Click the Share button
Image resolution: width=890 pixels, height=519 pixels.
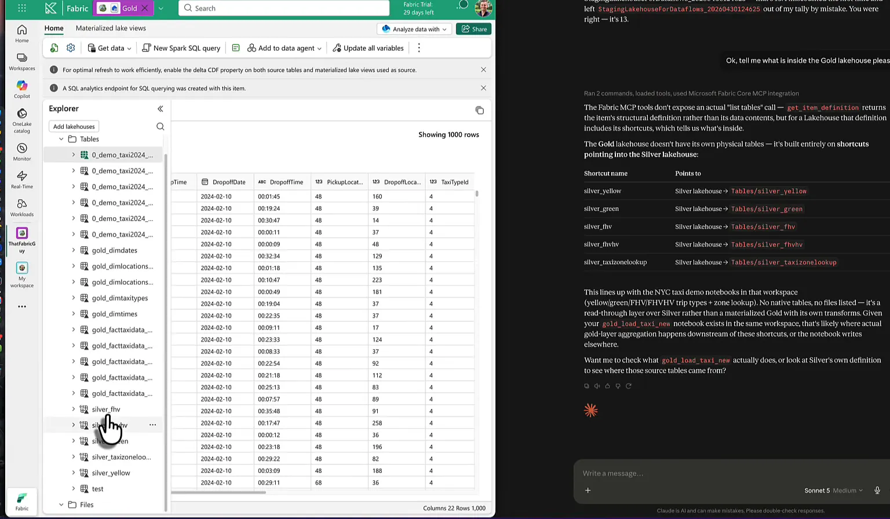474,29
